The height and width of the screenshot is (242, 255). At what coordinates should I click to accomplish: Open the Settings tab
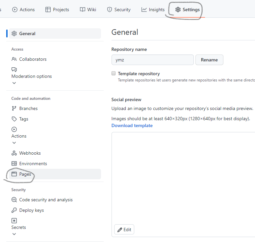(x=188, y=10)
